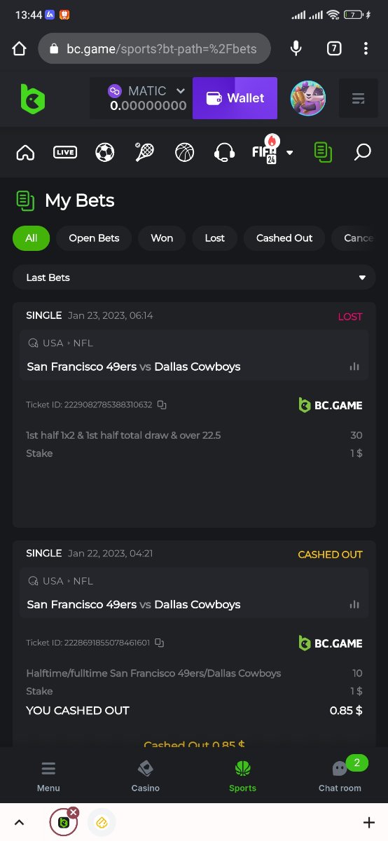Copy ticket ID ending 310632
The width and height of the screenshot is (388, 841).
click(x=162, y=405)
